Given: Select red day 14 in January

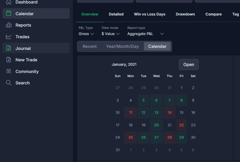Looking at the screenshot, I should click(x=169, y=113).
